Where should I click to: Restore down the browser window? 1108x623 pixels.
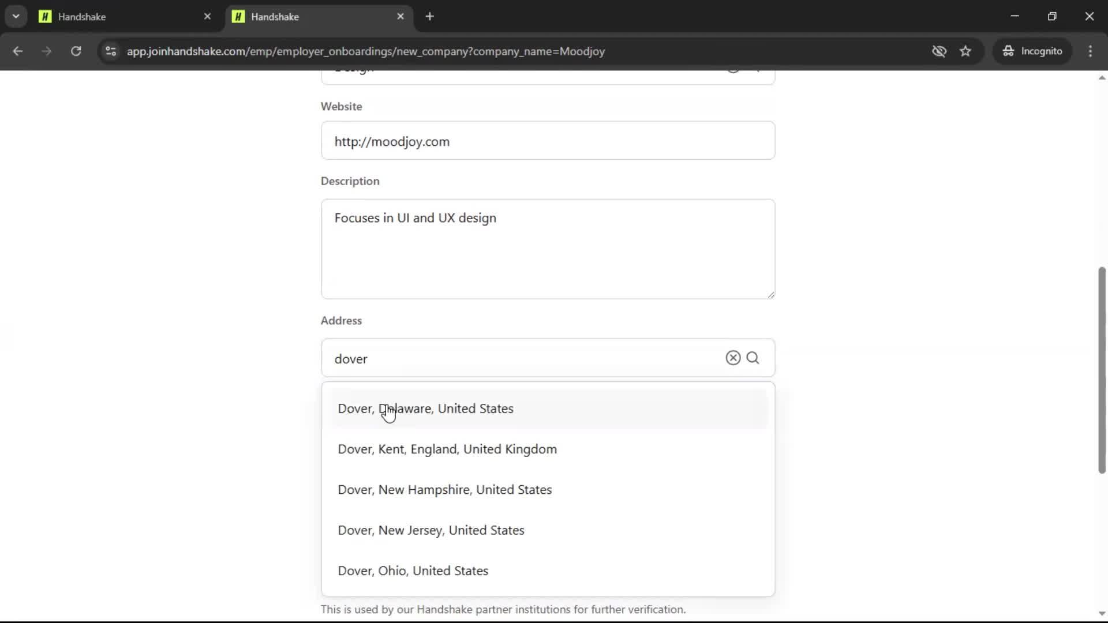1052,17
